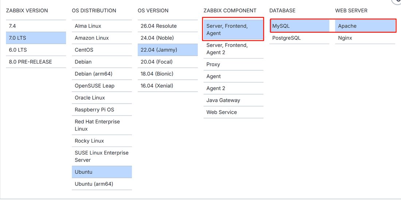
Task: Choose Java Gateway component
Action: point(233,100)
